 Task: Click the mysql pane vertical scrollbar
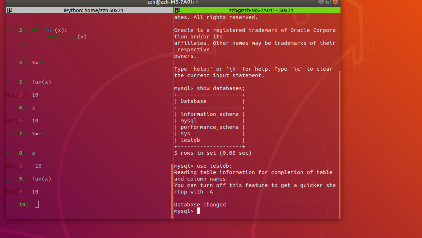click(339, 145)
